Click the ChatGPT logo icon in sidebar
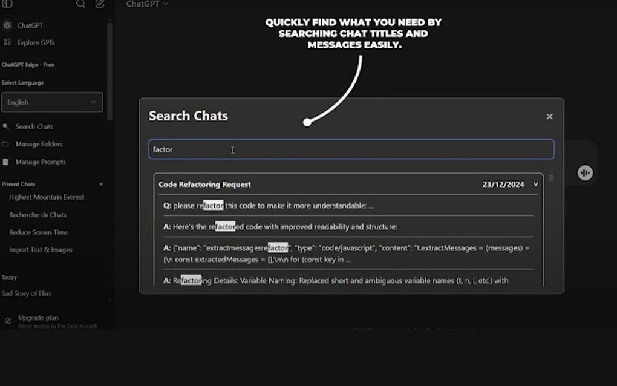617x386 pixels. tap(7, 25)
